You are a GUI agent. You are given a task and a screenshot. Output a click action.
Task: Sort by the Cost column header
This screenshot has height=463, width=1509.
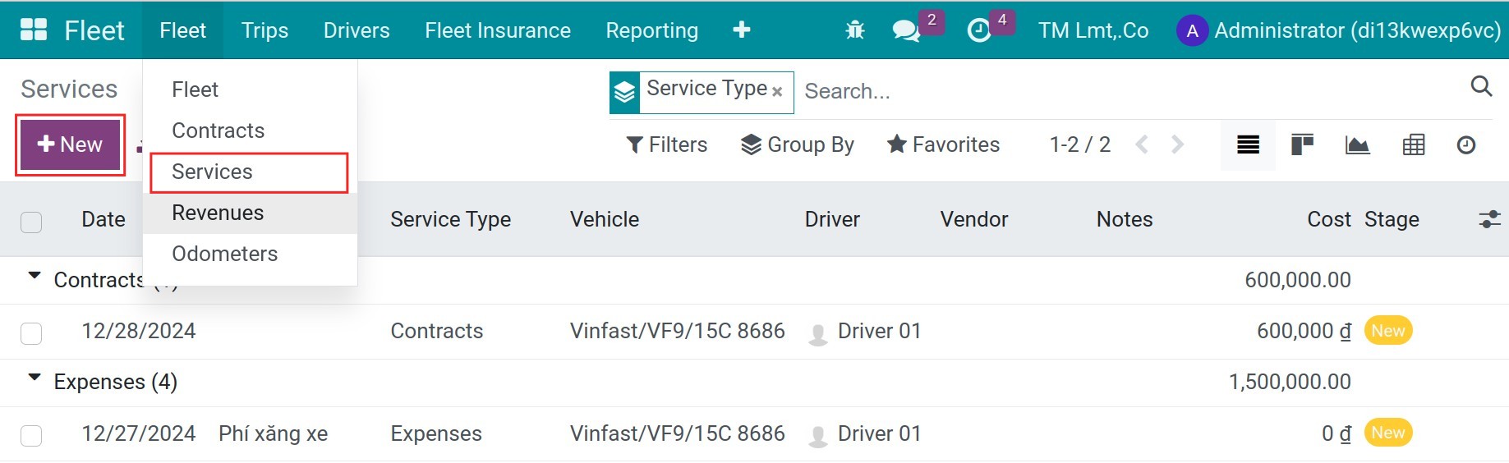click(x=1328, y=219)
